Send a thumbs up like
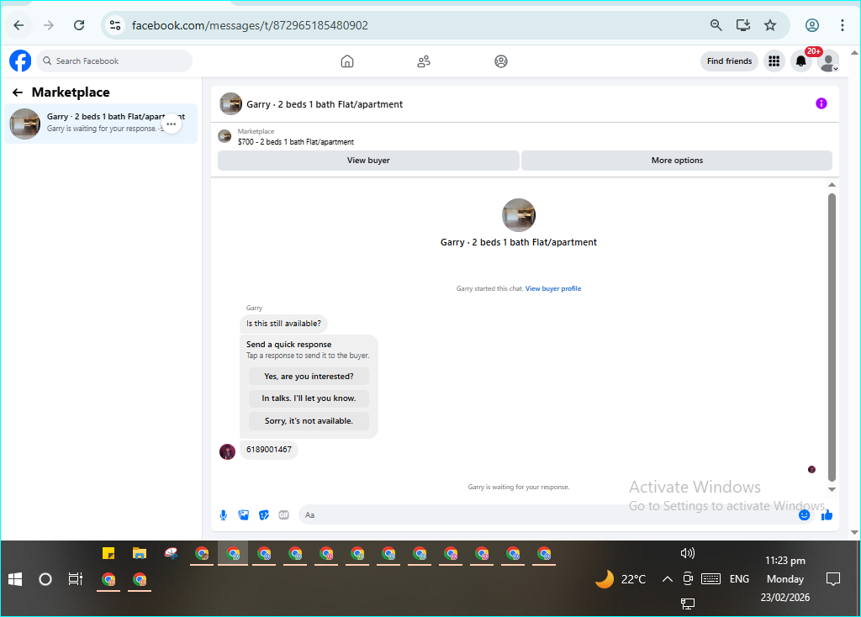This screenshot has width=861, height=617. (x=827, y=515)
